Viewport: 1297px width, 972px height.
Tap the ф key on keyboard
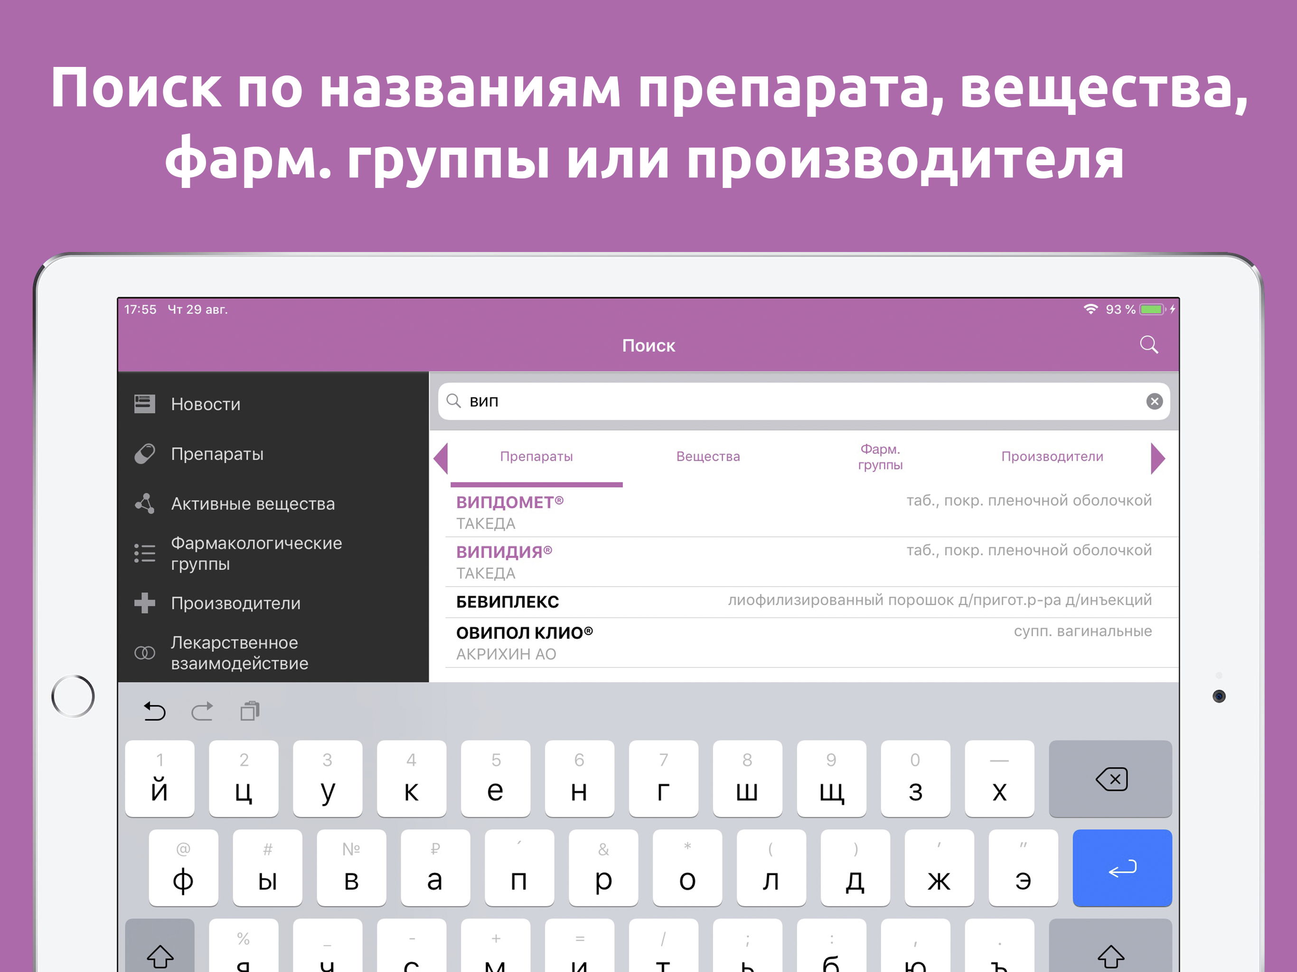184,868
